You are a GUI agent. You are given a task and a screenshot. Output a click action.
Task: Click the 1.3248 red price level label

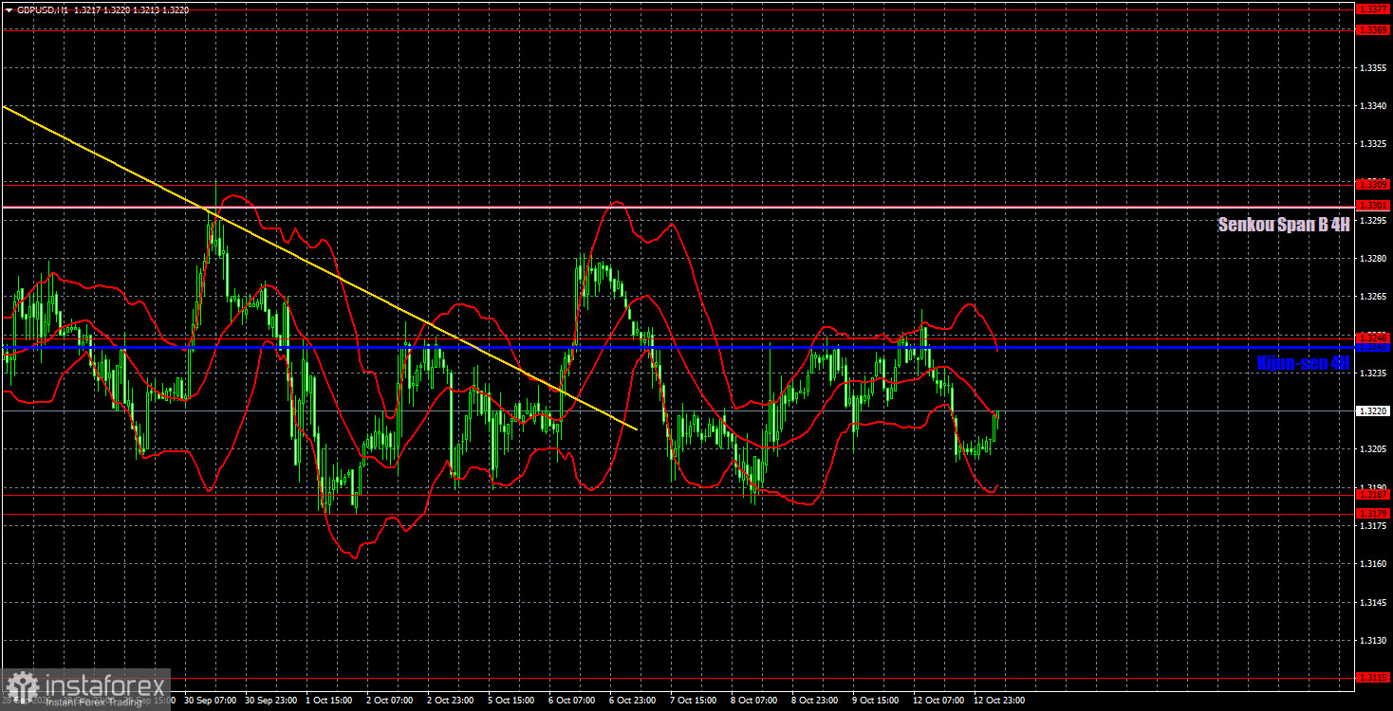point(1373,337)
